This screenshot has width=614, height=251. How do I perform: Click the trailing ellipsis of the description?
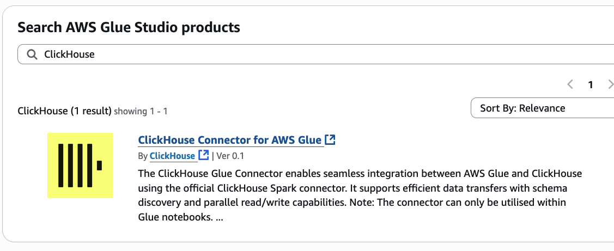[x=220, y=217]
